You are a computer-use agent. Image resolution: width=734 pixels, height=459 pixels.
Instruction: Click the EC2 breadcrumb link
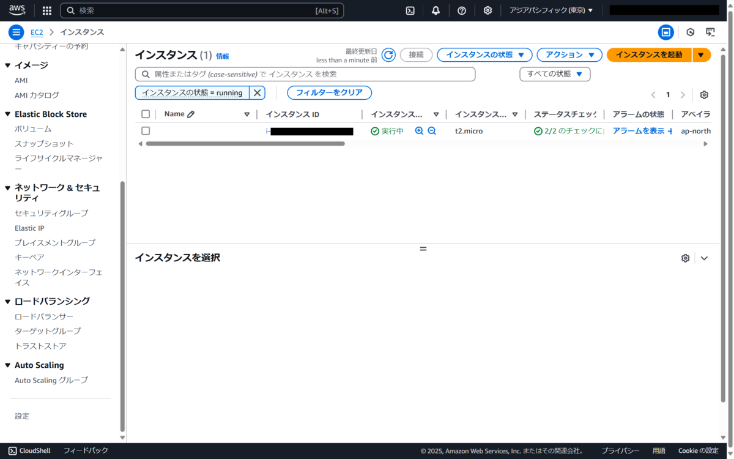37,32
